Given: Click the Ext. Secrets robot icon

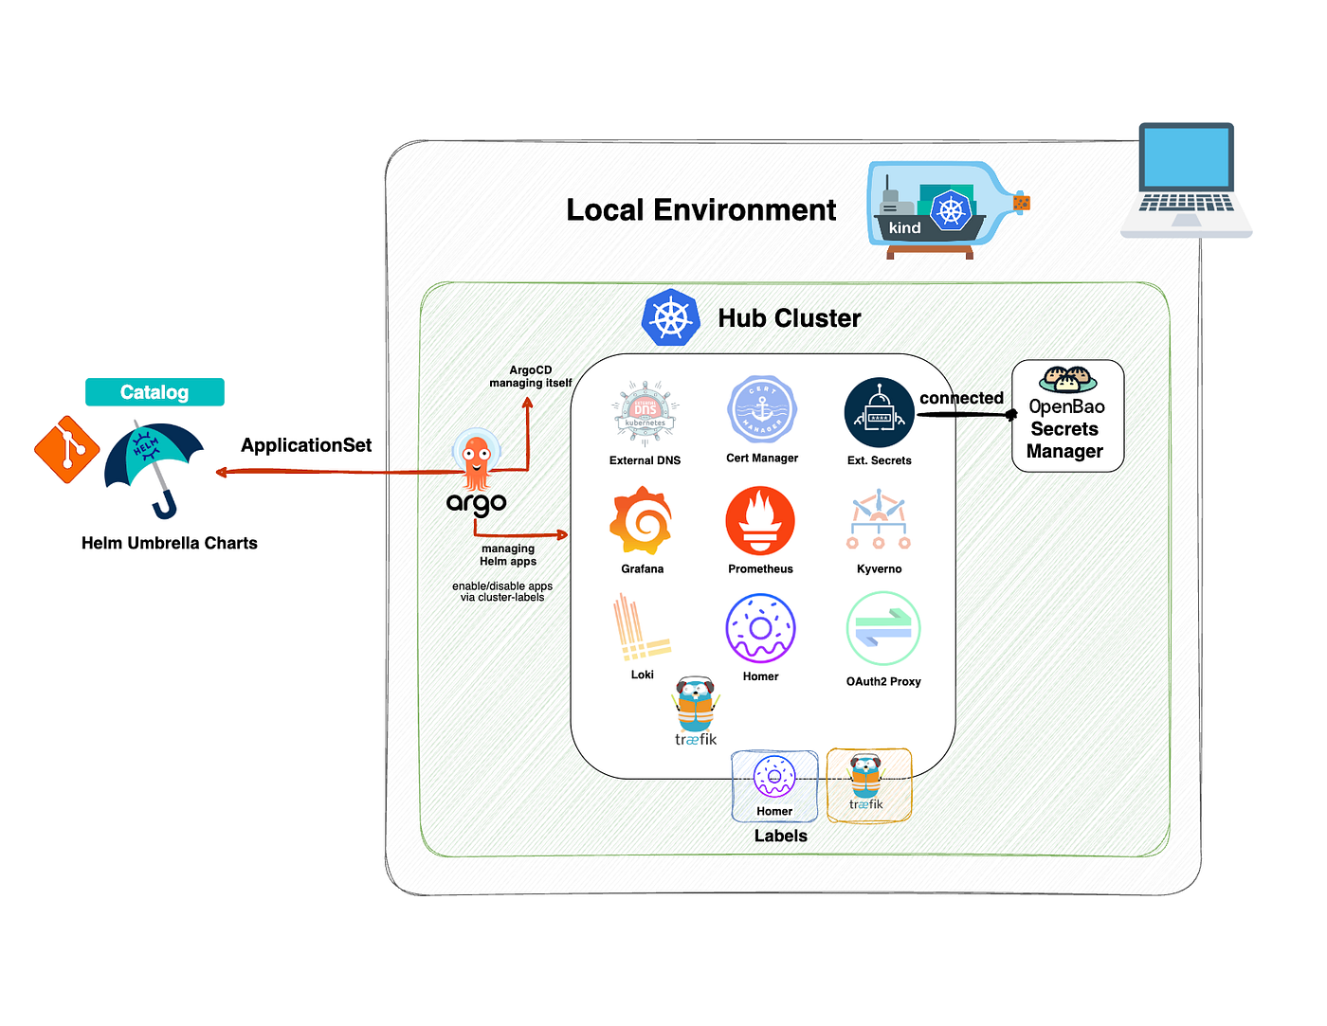Looking at the screenshot, I should pos(879,413).
